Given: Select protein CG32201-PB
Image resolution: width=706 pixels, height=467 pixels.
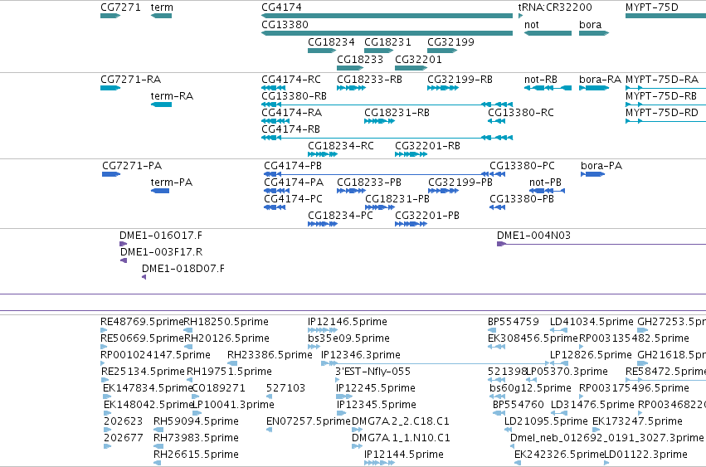Looking at the screenshot, I should [x=411, y=224].
